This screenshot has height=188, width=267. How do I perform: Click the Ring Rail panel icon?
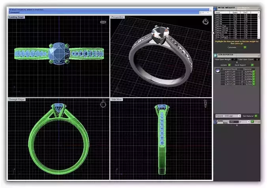pyautogui.click(x=215, y=121)
